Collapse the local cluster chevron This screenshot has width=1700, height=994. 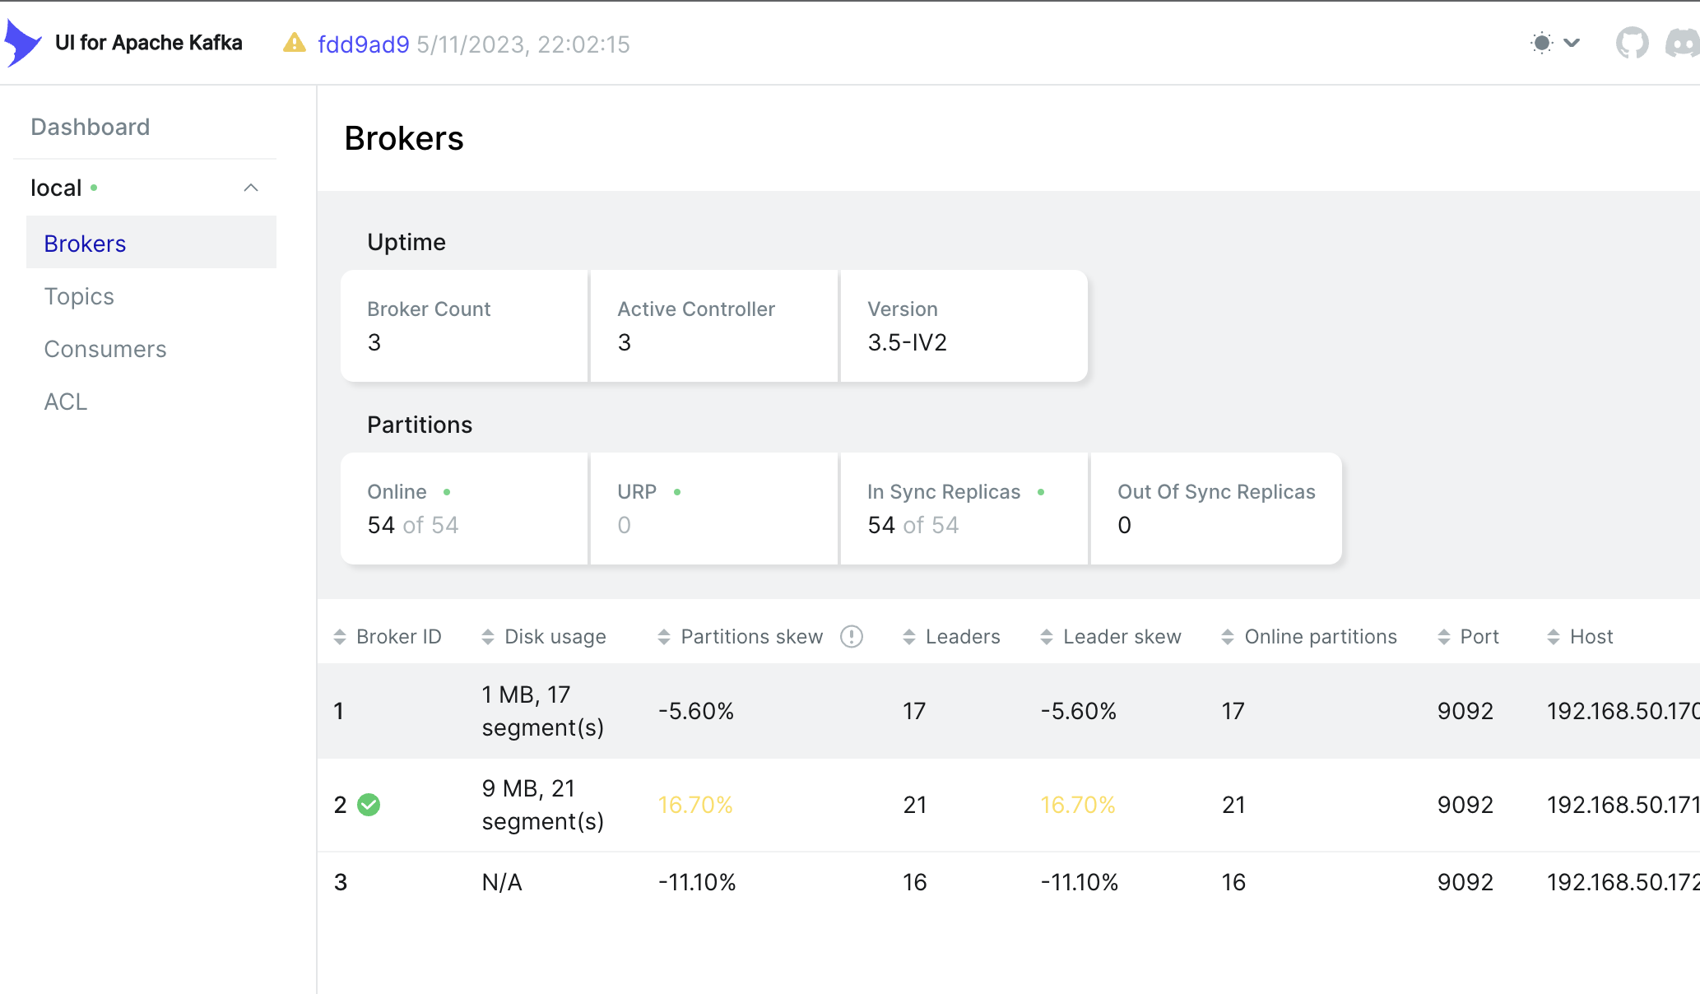(x=251, y=188)
